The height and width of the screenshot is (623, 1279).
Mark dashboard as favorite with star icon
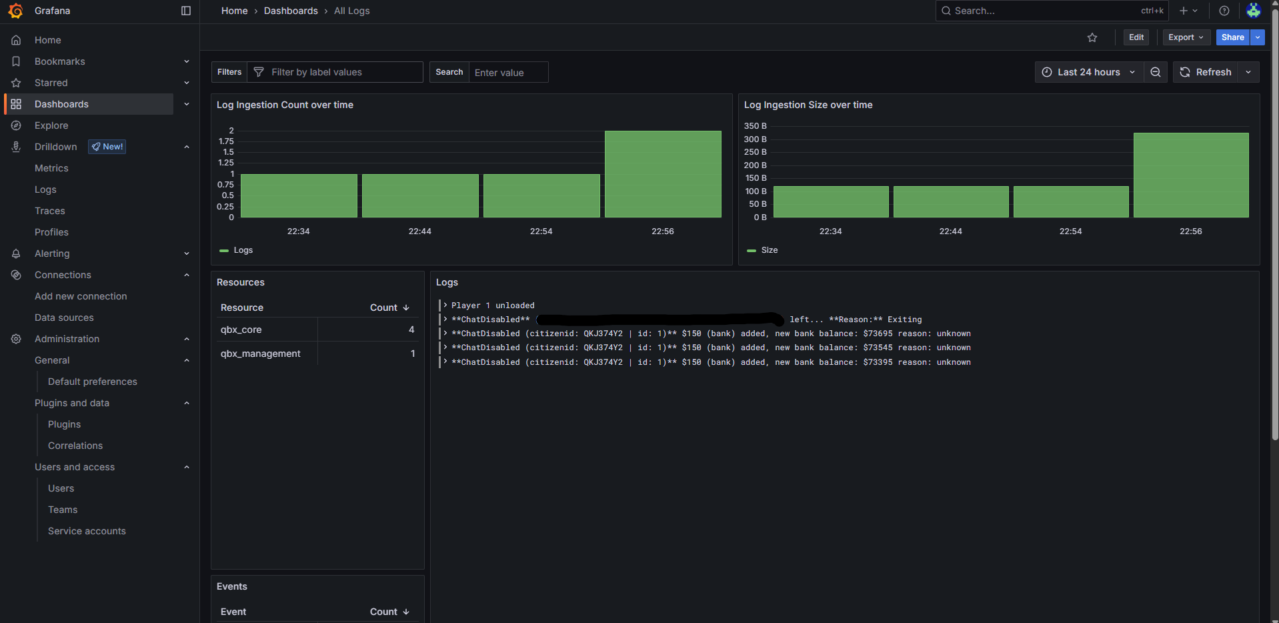1092,37
